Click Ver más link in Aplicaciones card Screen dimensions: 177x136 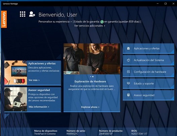coord(34,80)
